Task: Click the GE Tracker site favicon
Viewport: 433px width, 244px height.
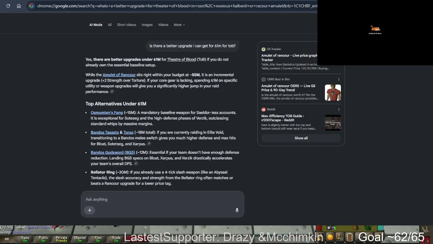Action: coord(263,49)
